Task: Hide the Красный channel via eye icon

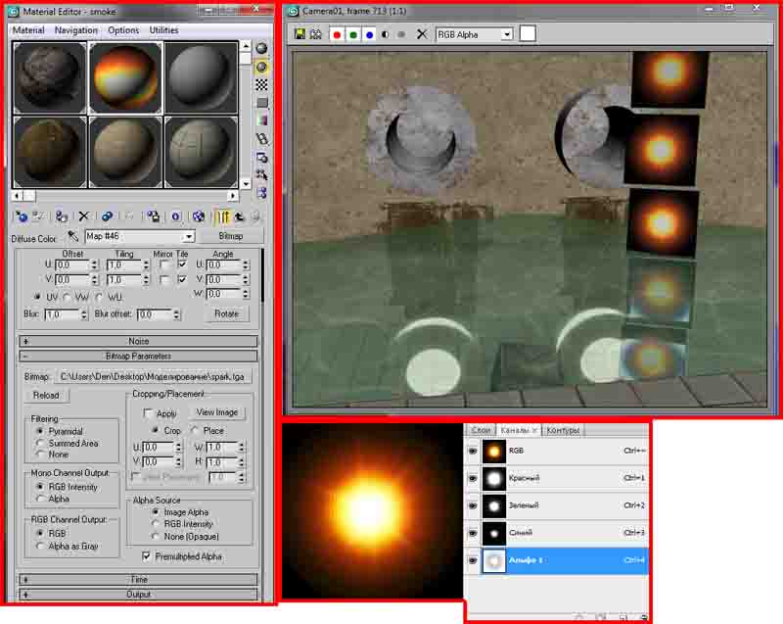Action: click(473, 478)
